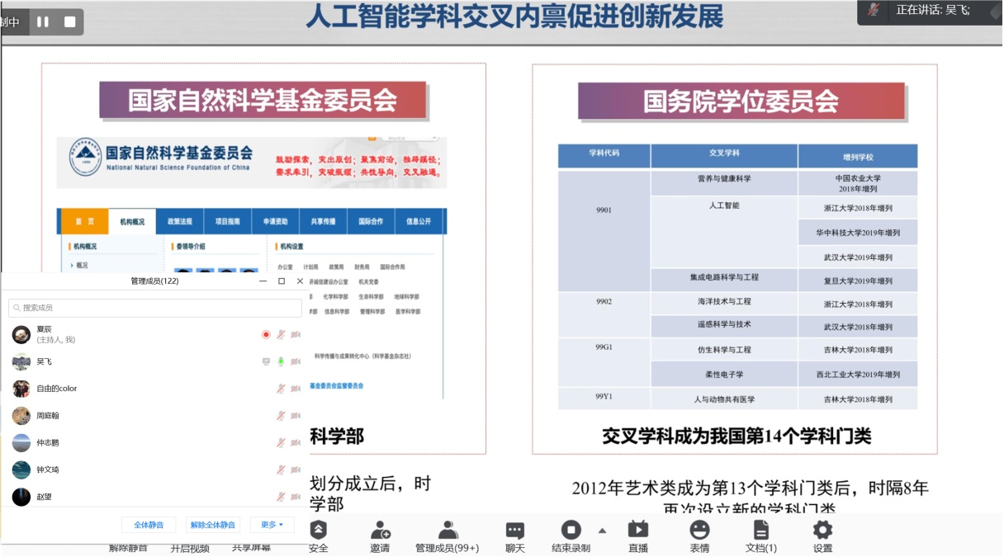Expand arrow next to 结束录制
The height and width of the screenshot is (557, 1004).
pos(602,531)
